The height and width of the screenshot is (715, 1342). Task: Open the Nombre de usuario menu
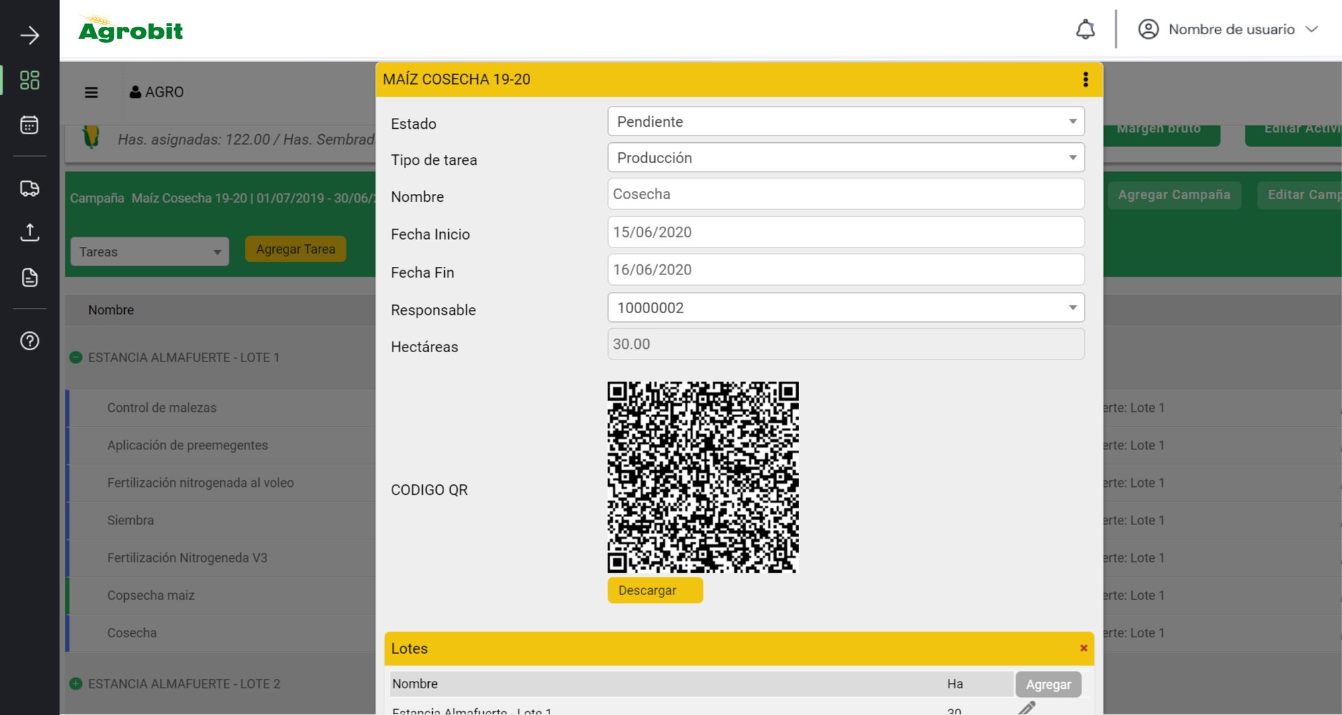pos(1228,30)
